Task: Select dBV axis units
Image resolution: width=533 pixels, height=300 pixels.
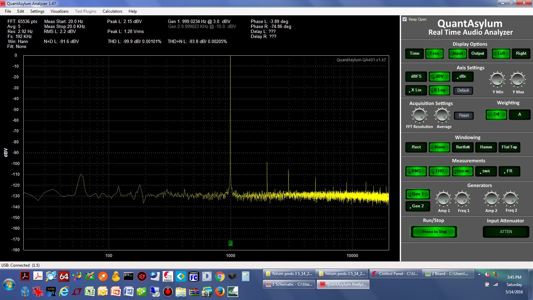Action: click(439, 76)
